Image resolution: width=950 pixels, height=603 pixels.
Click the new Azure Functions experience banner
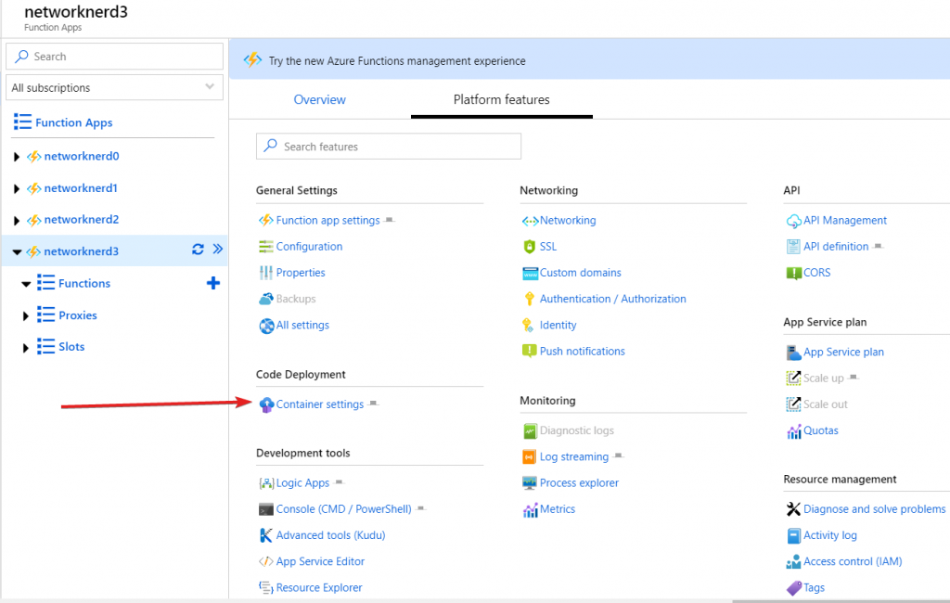click(589, 60)
